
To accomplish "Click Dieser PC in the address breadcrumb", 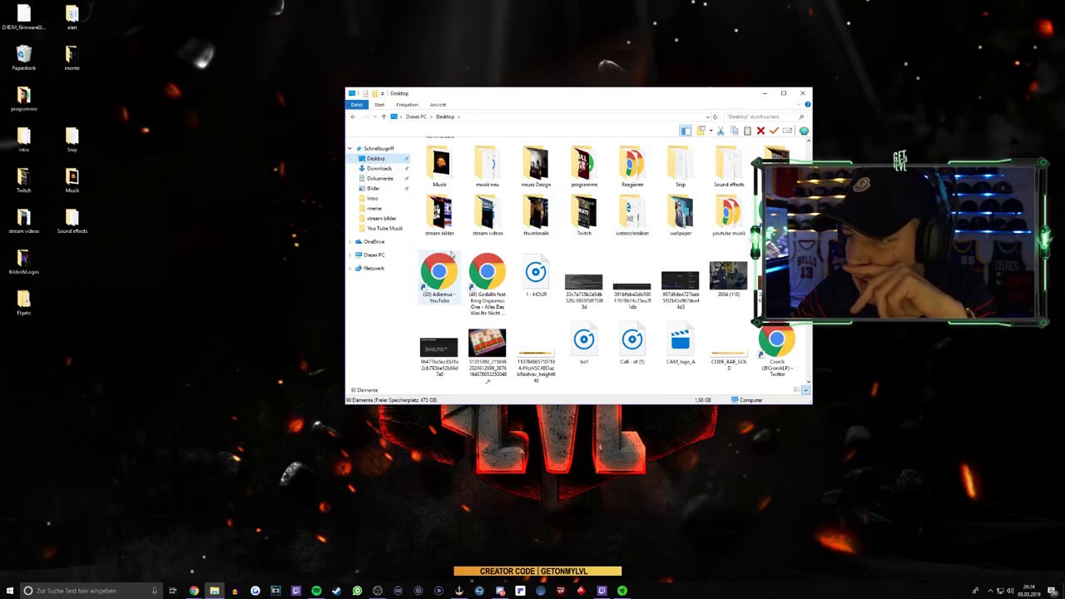I will click(x=416, y=116).
